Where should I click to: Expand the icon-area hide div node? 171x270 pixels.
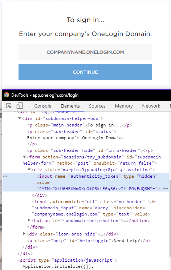24,234
